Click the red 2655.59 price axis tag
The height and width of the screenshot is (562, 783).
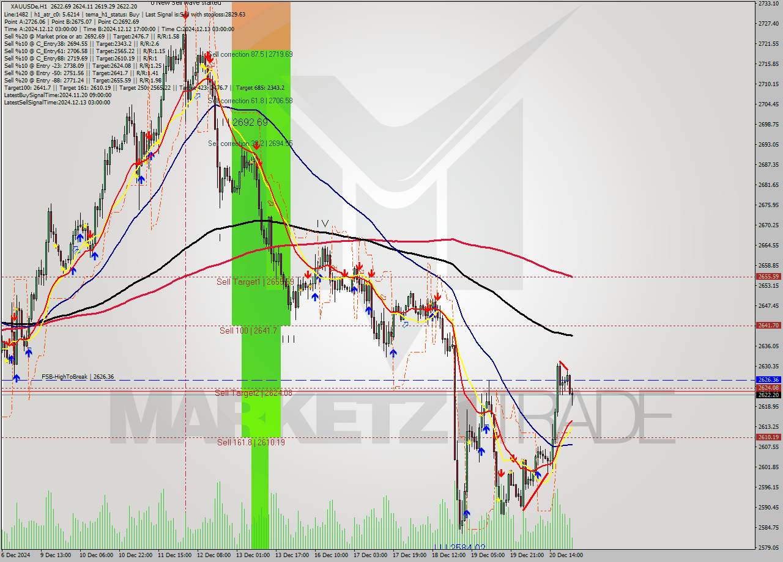(x=768, y=277)
